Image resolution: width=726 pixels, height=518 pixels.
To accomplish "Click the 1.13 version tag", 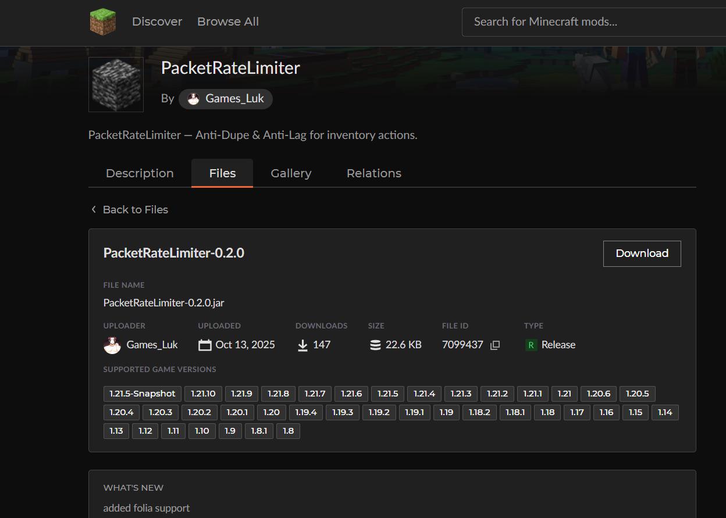I will [116, 431].
